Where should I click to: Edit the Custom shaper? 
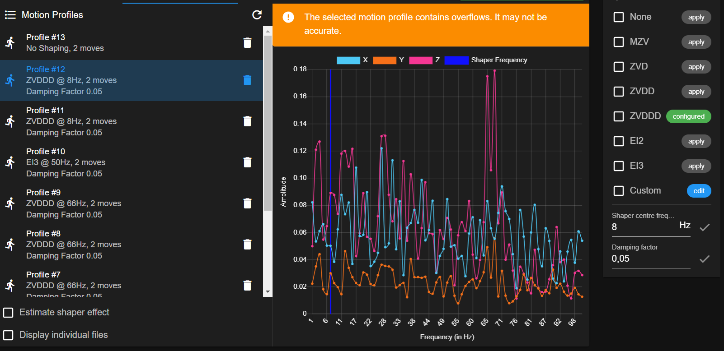(x=699, y=191)
